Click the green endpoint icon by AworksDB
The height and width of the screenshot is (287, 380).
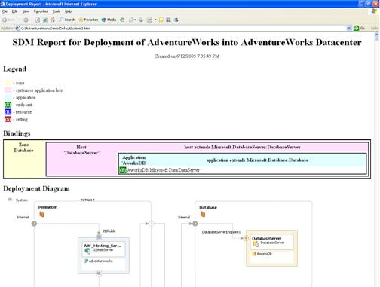click(122, 170)
